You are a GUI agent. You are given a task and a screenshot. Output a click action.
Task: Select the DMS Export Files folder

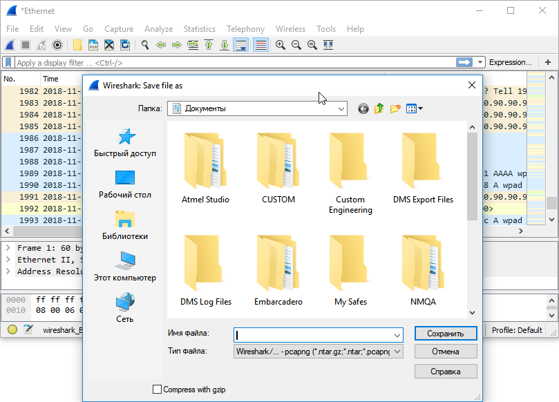click(x=423, y=169)
